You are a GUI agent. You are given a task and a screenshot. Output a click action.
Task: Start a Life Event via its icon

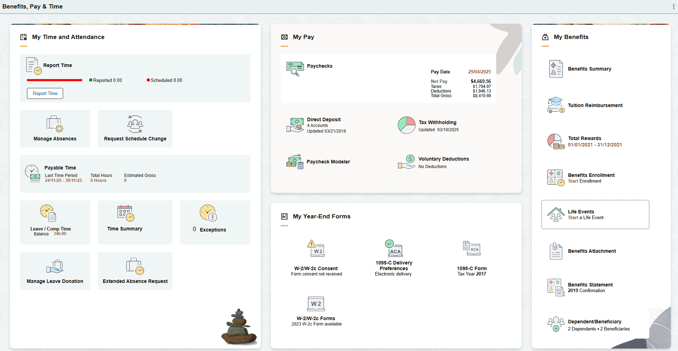tap(556, 214)
